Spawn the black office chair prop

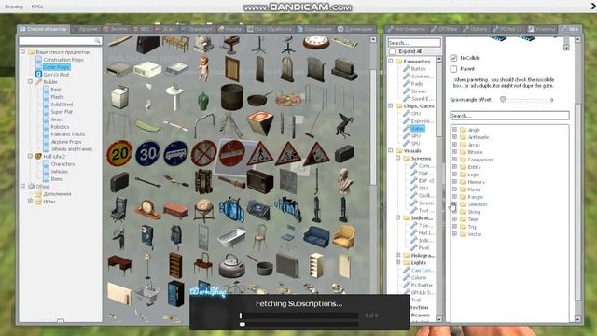pos(119,209)
